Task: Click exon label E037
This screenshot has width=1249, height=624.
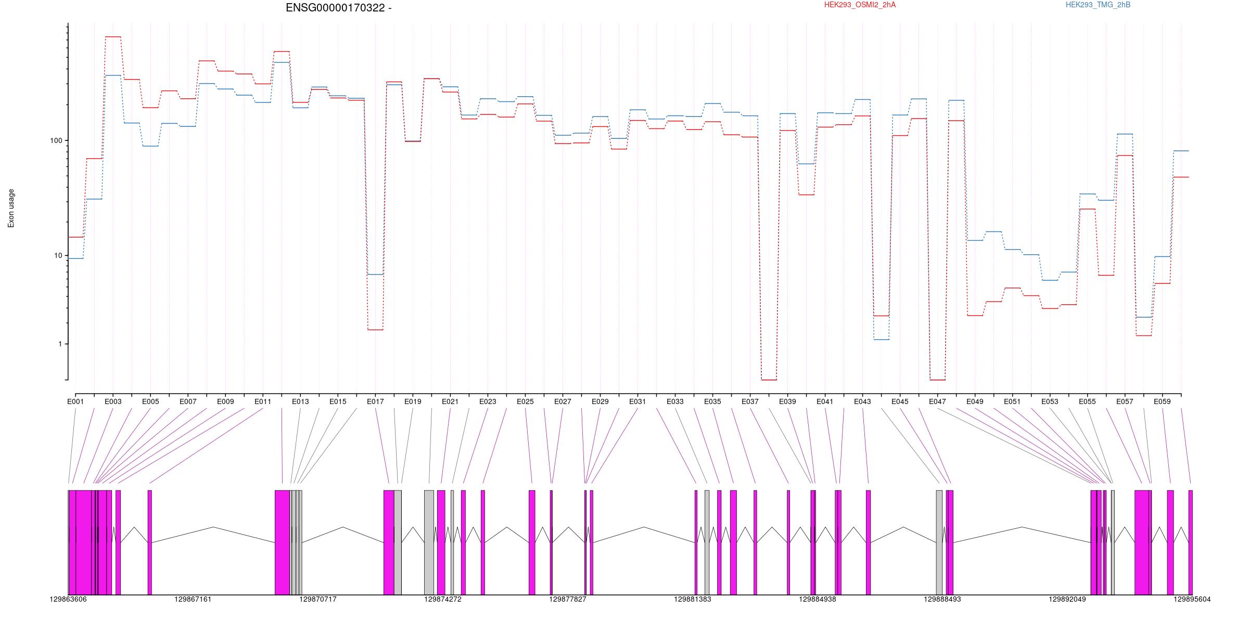Action: click(750, 401)
